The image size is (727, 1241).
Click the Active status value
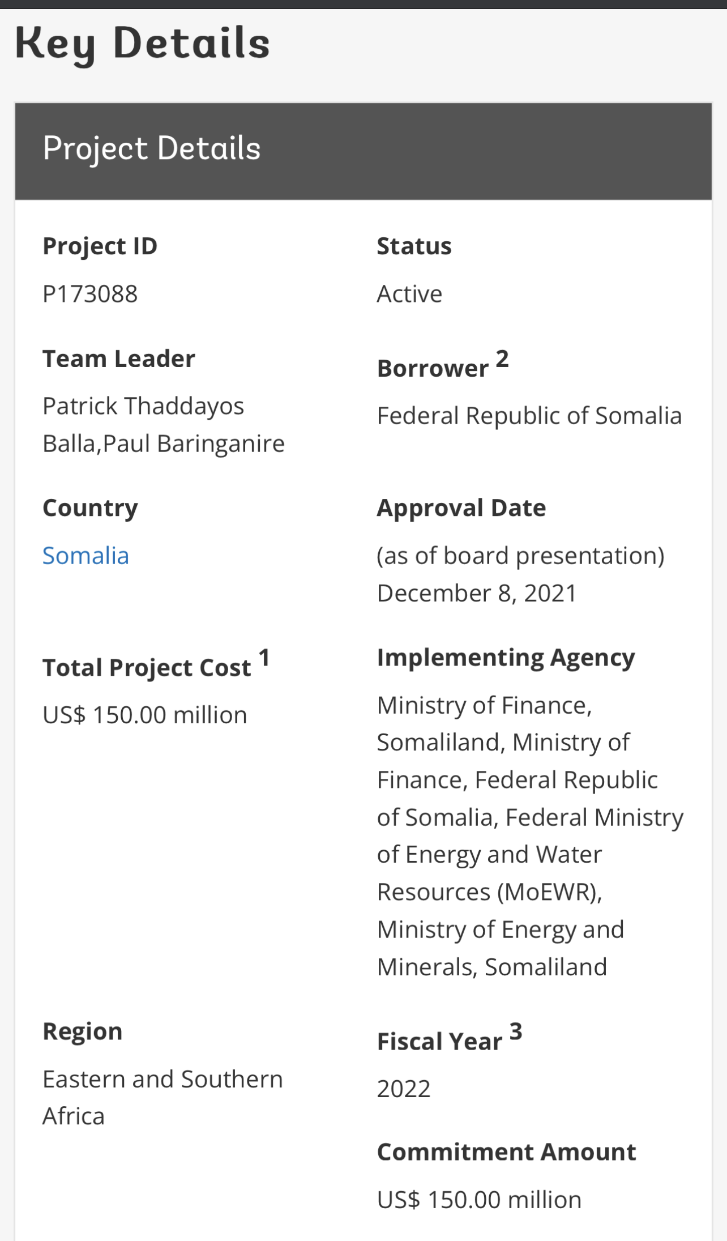tap(409, 294)
